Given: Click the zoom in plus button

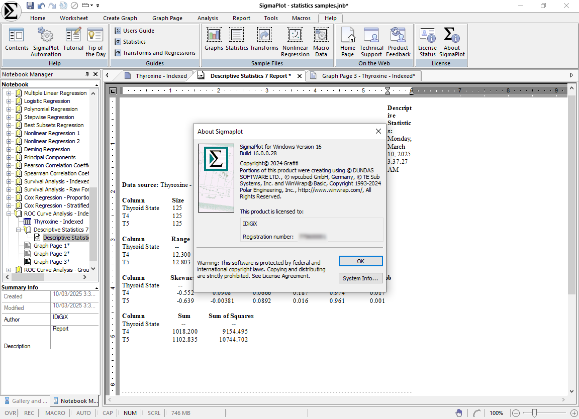Looking at the screenshot, I should 574,413.
